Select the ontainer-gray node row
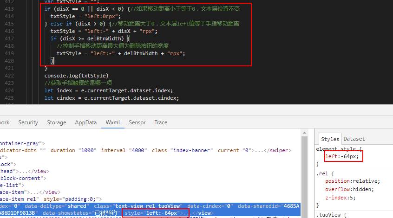 tap(22, 143)
